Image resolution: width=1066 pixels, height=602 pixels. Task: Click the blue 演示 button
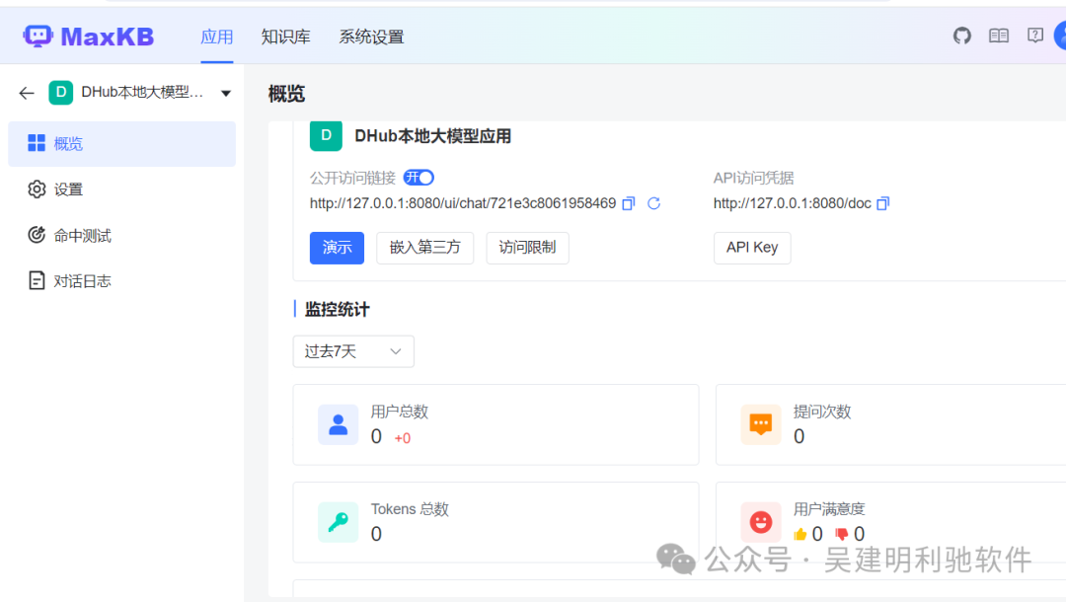coord(337,248)
